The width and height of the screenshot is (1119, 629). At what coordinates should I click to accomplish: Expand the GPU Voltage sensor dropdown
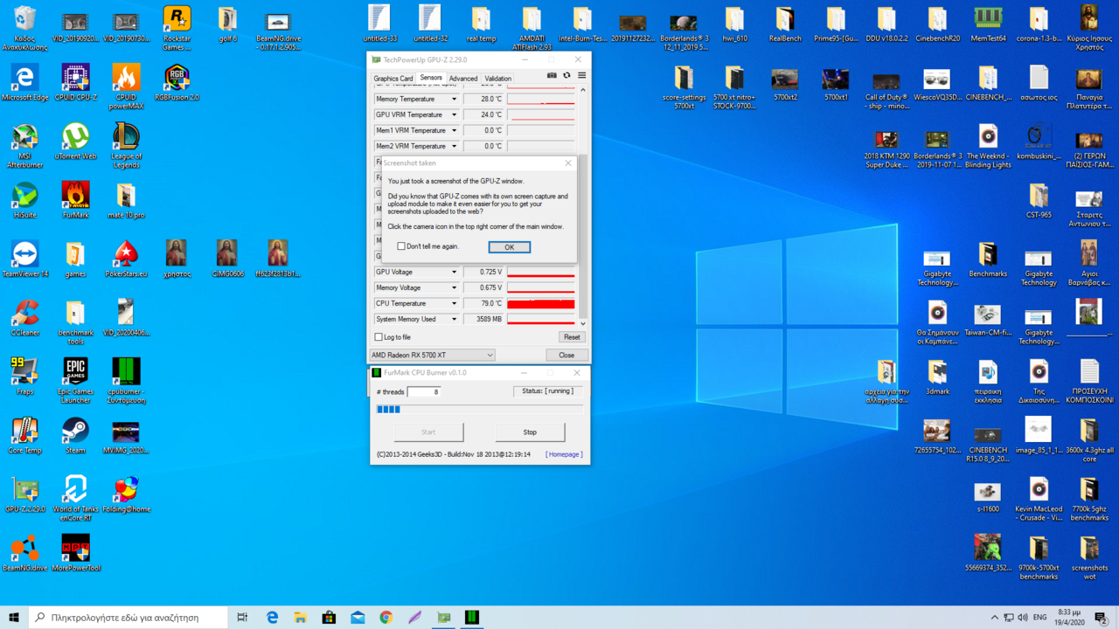click(454, 273)
